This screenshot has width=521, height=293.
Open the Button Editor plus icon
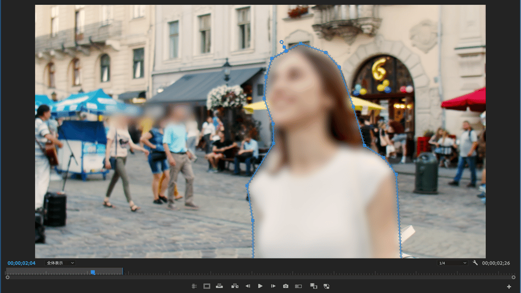click(x=509, y=286)
